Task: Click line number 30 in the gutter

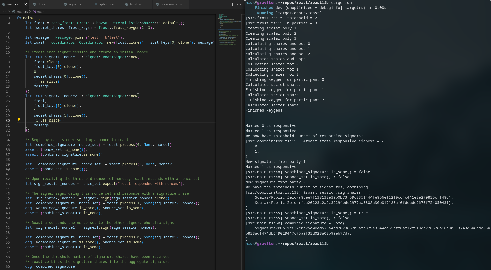Action: (x=8, y=121)
